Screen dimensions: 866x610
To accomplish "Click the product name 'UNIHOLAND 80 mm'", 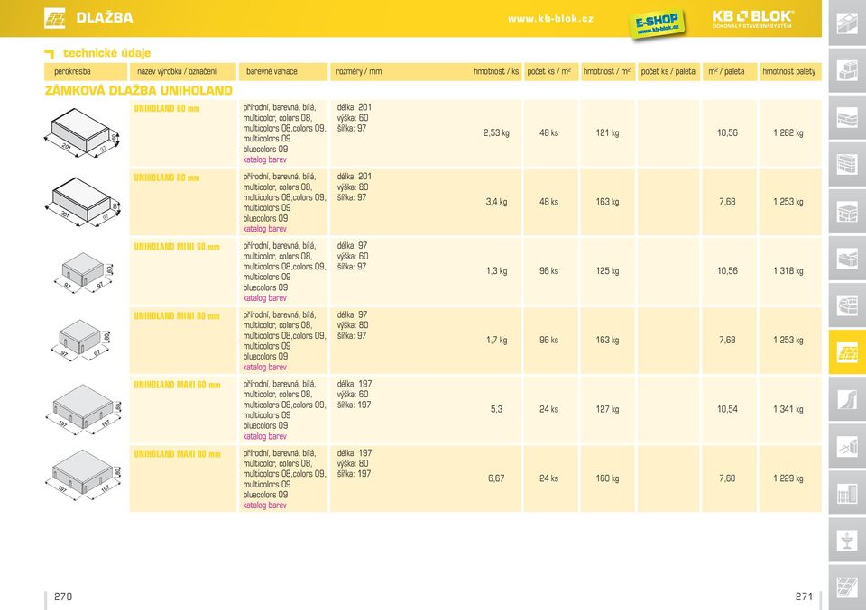I will coord(167,178).
